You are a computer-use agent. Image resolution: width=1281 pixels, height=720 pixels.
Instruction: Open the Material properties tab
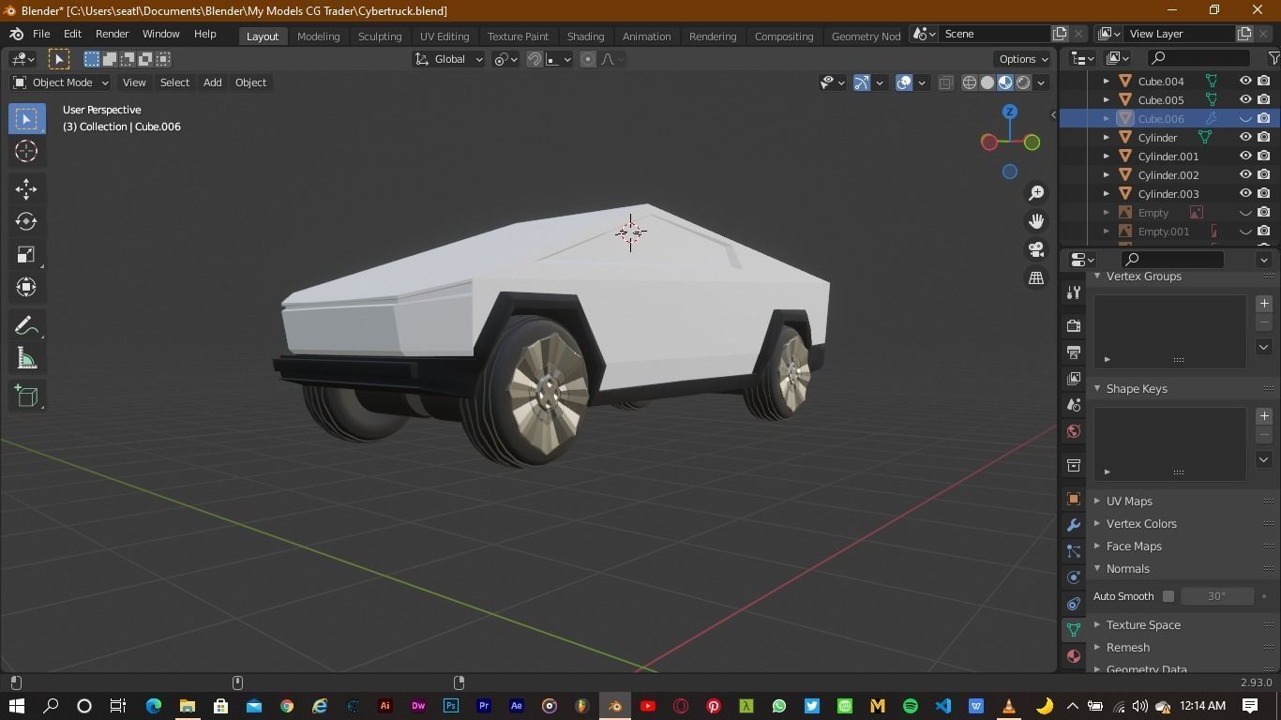pyautogui.click(x=1074, y=656)
